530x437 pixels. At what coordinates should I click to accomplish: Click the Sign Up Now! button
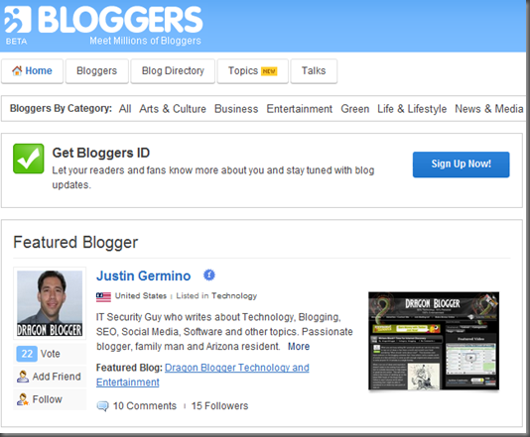click(462, 164)
